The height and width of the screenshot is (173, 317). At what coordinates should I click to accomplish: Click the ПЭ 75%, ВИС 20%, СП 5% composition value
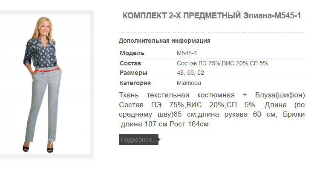tap(222, 63)
